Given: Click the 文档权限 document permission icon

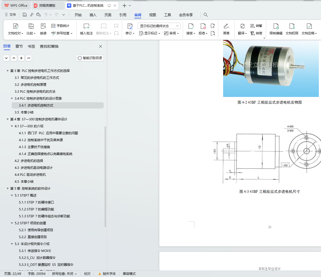Looking at the screenshot, I should coord(292,26).
